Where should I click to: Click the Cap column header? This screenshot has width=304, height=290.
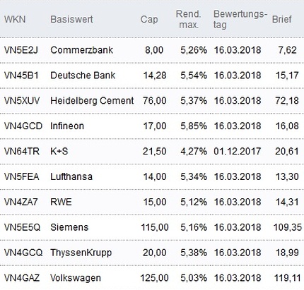[x=149, y=20]
